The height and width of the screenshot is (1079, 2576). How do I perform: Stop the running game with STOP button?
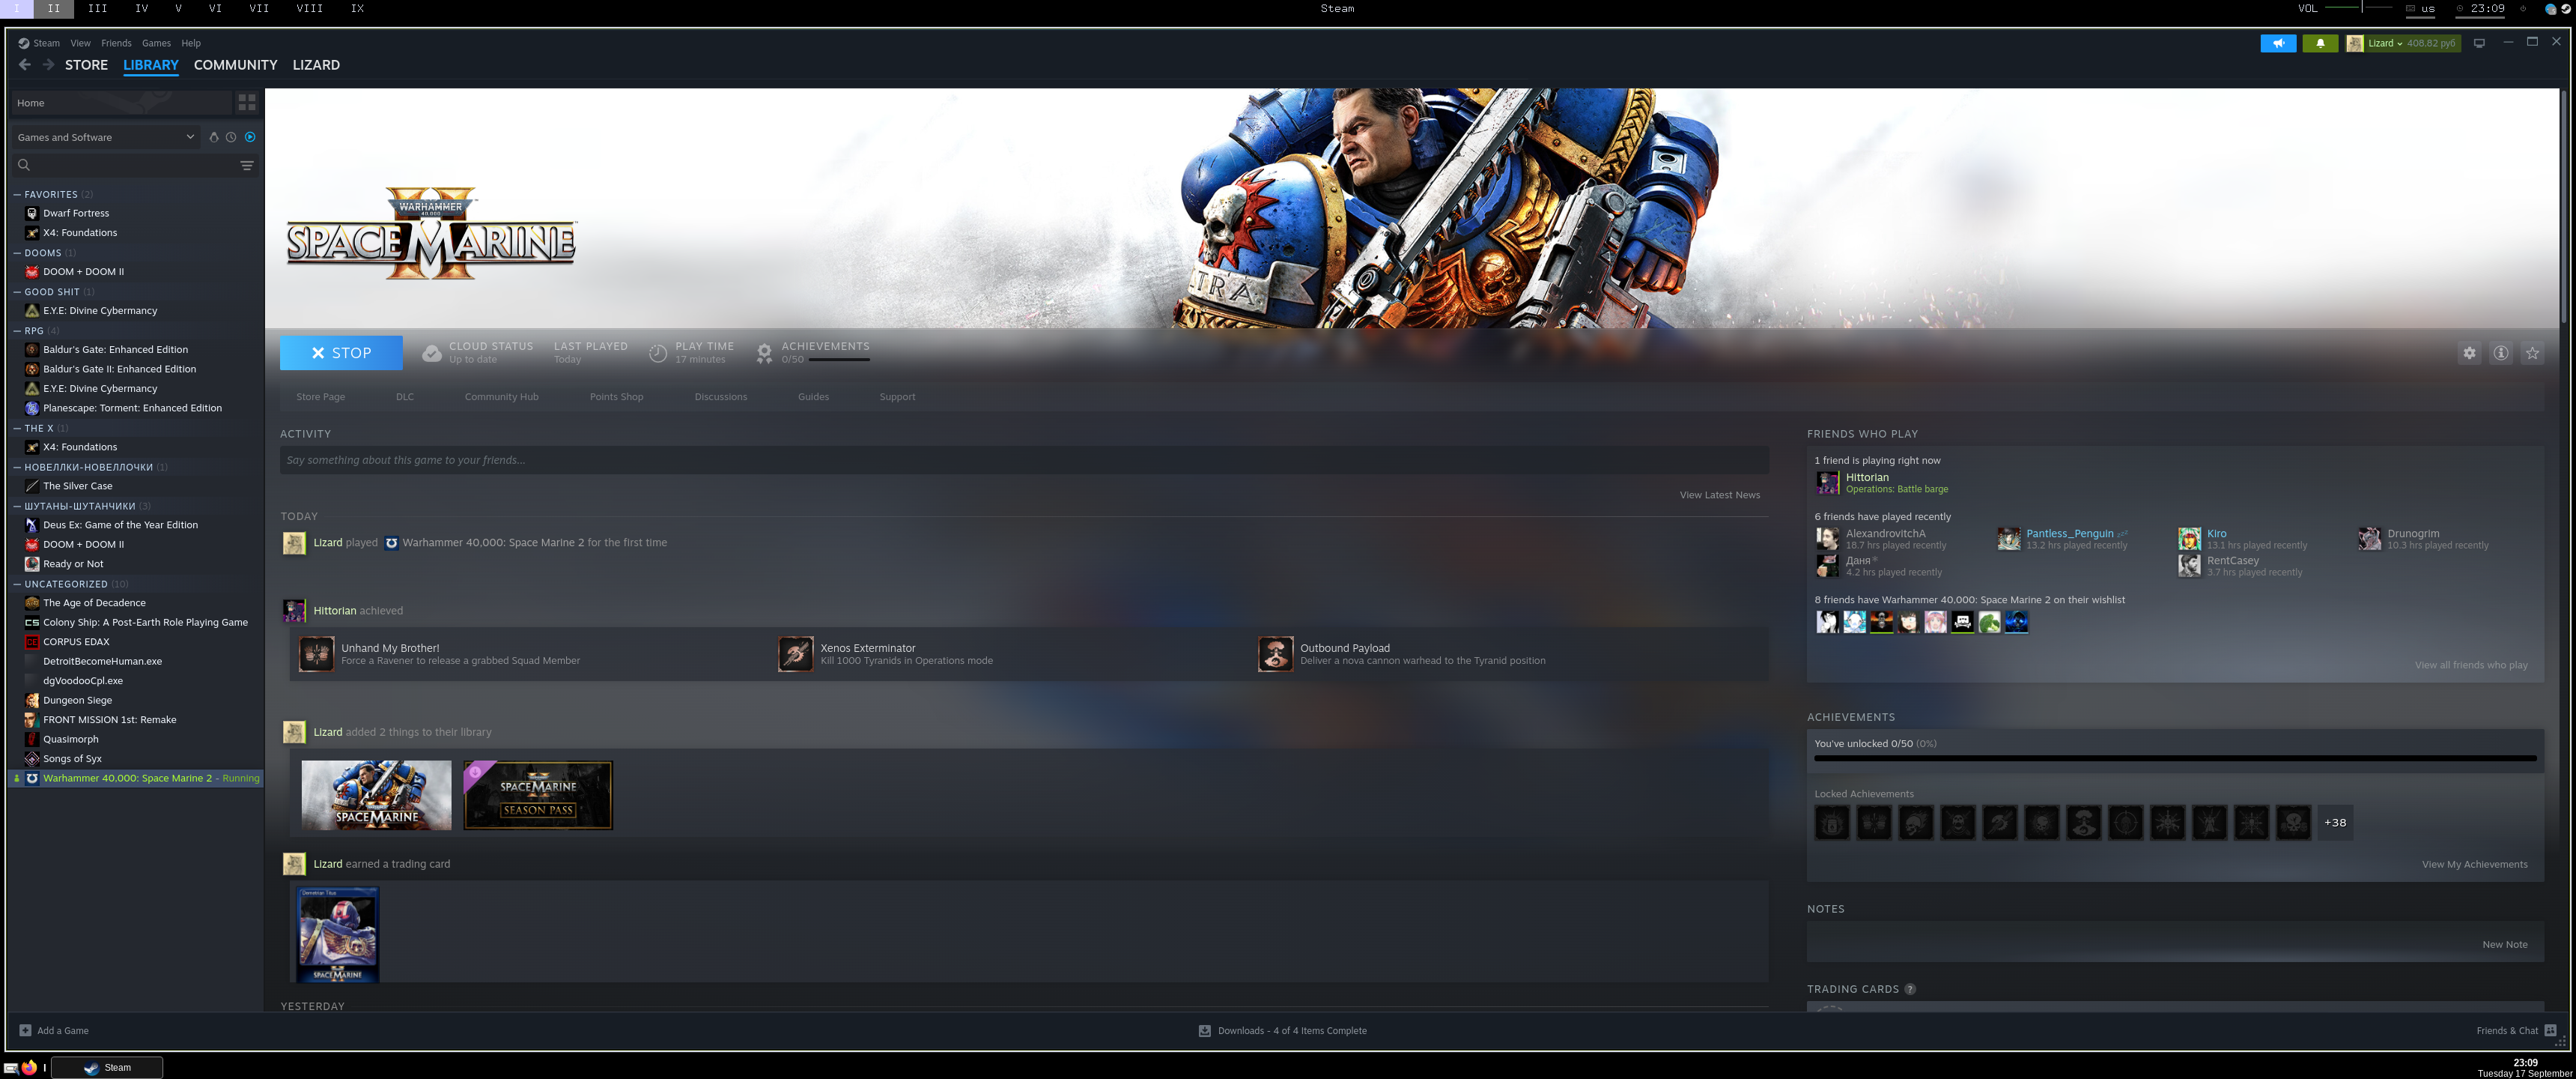click(341, 354)
